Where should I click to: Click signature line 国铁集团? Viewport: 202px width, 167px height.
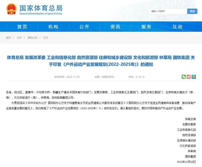[191, 156]
